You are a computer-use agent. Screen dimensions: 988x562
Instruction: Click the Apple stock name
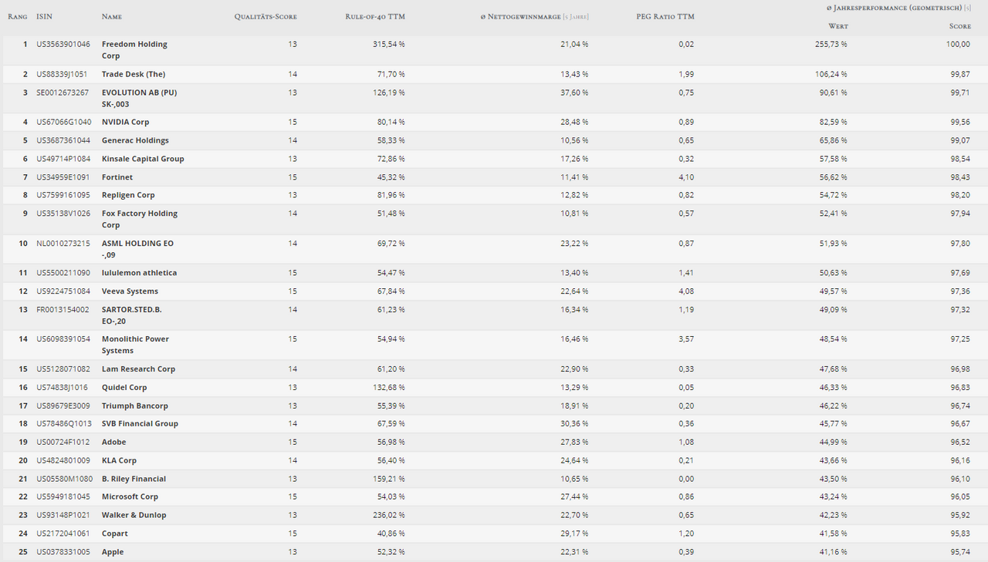pyautogui.click(x=113, y=552)
